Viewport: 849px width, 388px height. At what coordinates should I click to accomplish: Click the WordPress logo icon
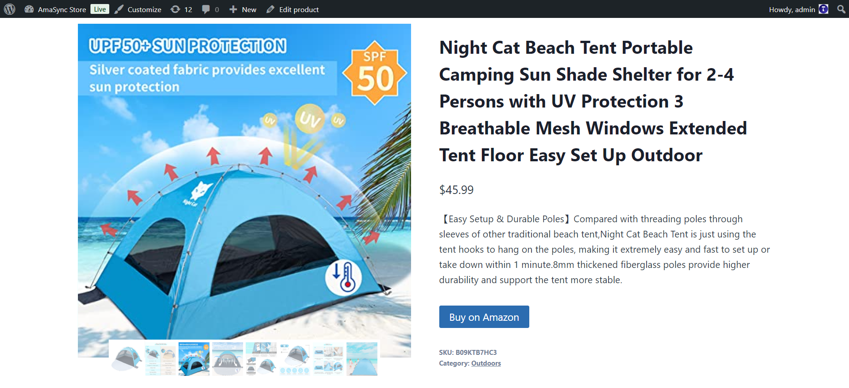coord(10,9)
